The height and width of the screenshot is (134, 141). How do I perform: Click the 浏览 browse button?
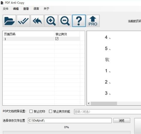click(x=122, y=120)
